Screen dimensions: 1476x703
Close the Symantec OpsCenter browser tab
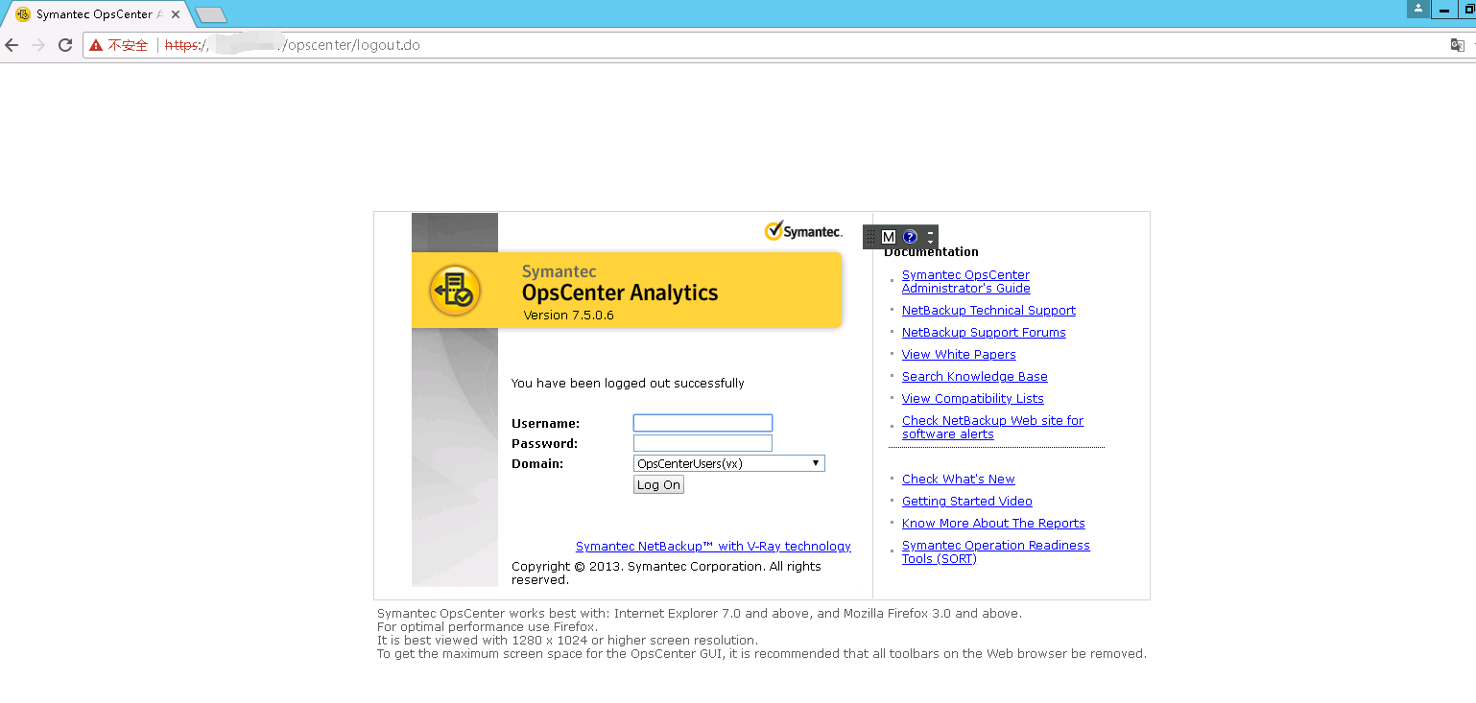point(176,14)
